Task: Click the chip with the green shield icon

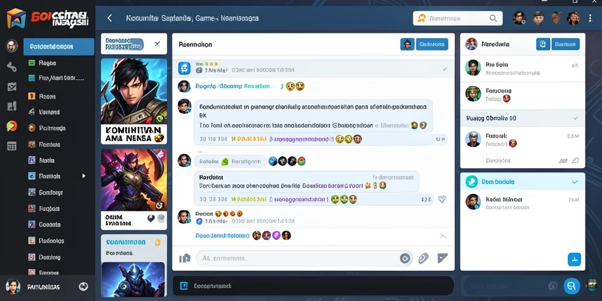Action: [x=230, y=161]
